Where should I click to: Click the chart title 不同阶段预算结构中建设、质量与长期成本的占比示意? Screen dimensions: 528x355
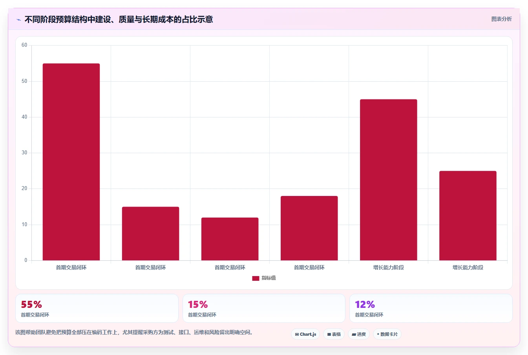point(119,19)
